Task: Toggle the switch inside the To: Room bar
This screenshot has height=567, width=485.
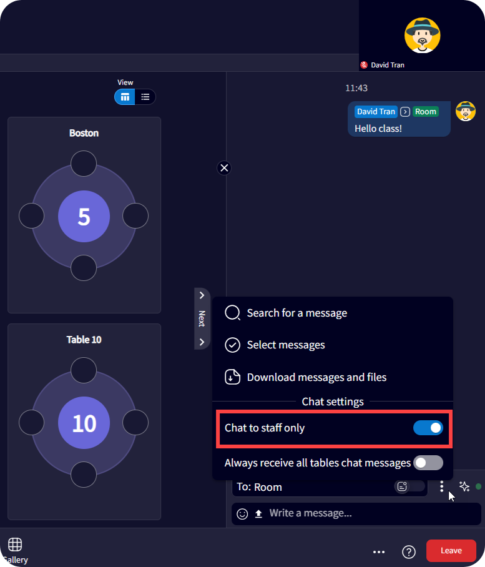Action: tap(409, 486)
